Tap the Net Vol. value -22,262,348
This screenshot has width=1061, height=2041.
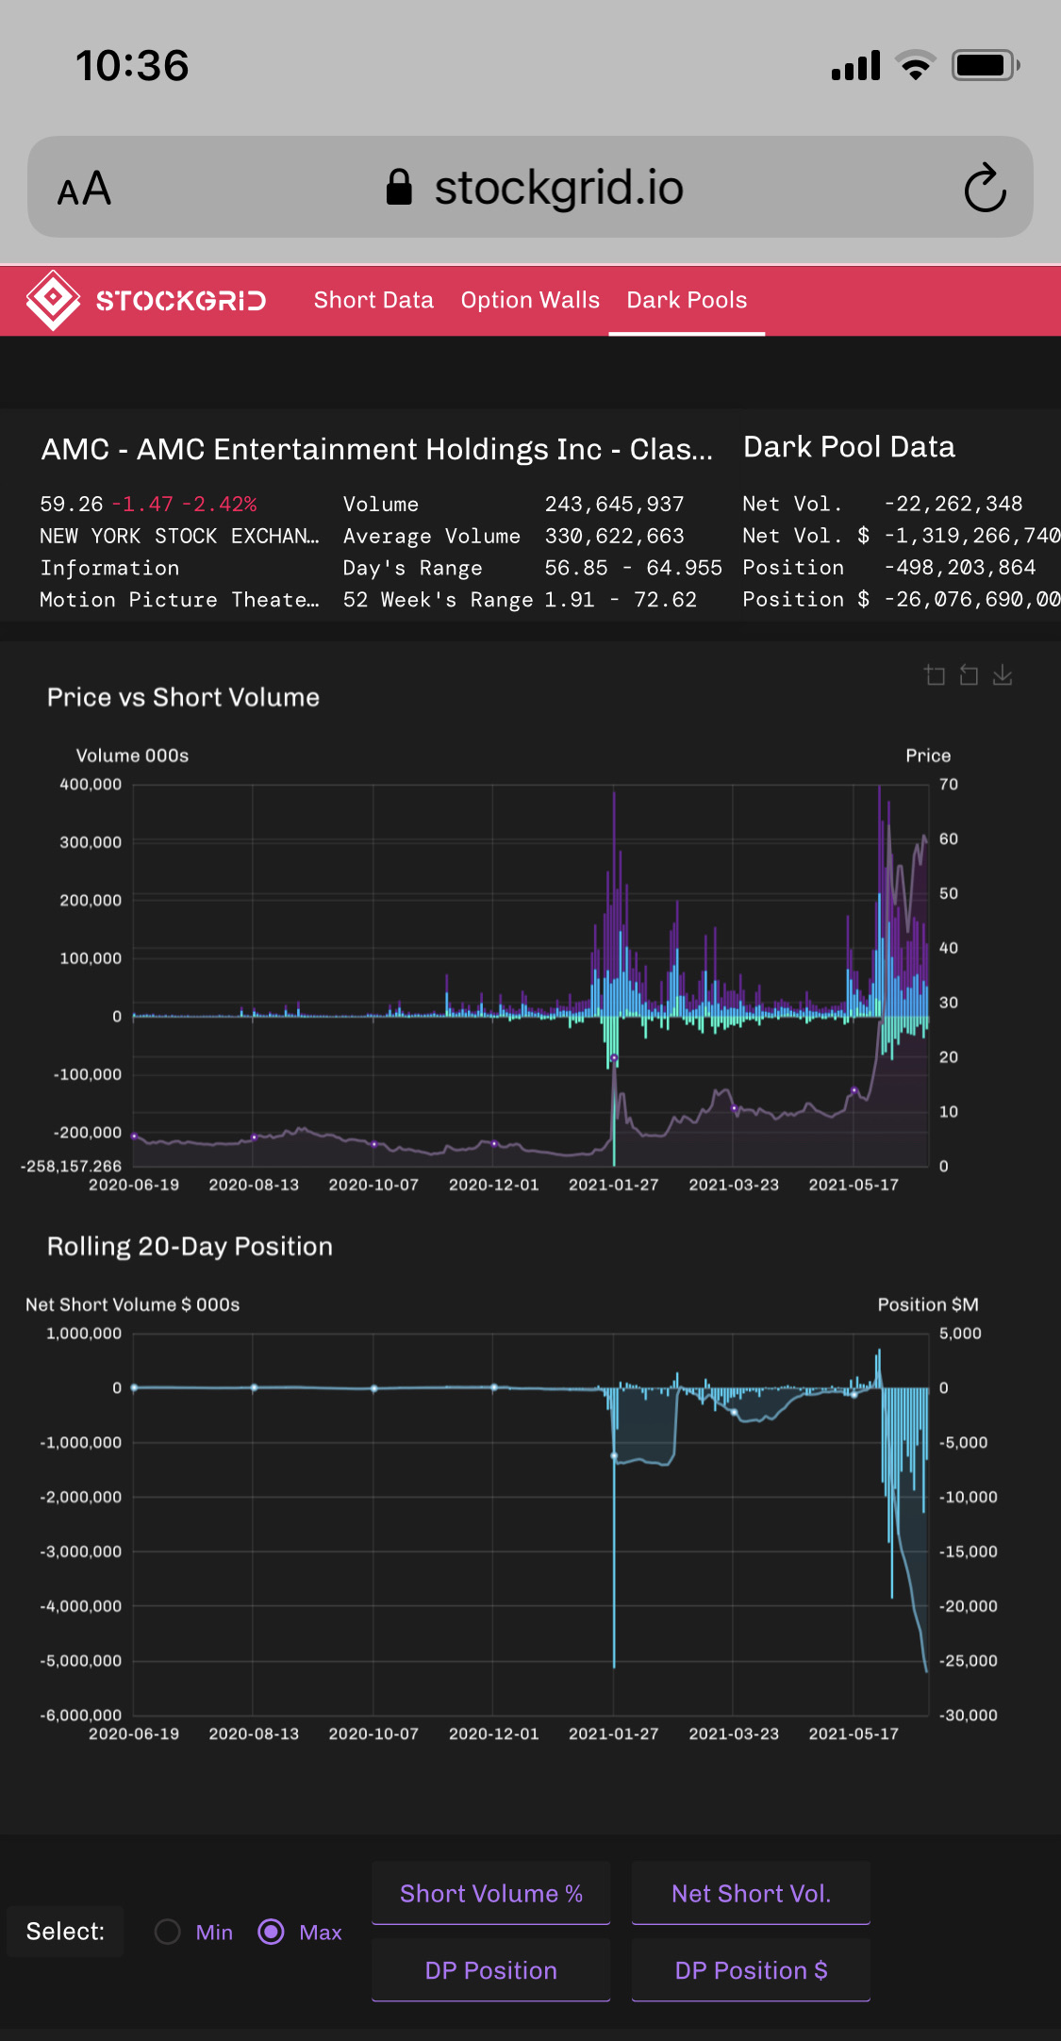point(953,504)
